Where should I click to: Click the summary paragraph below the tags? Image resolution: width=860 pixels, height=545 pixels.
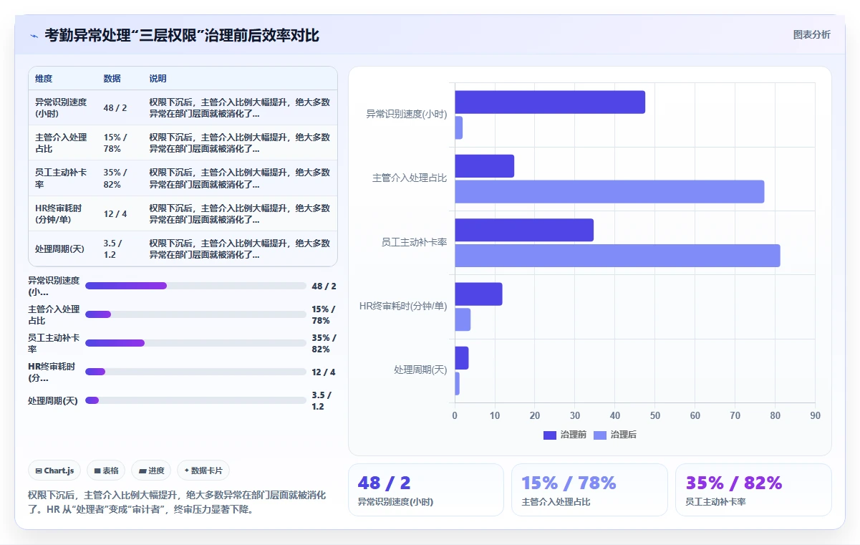[x=177, y=503]
